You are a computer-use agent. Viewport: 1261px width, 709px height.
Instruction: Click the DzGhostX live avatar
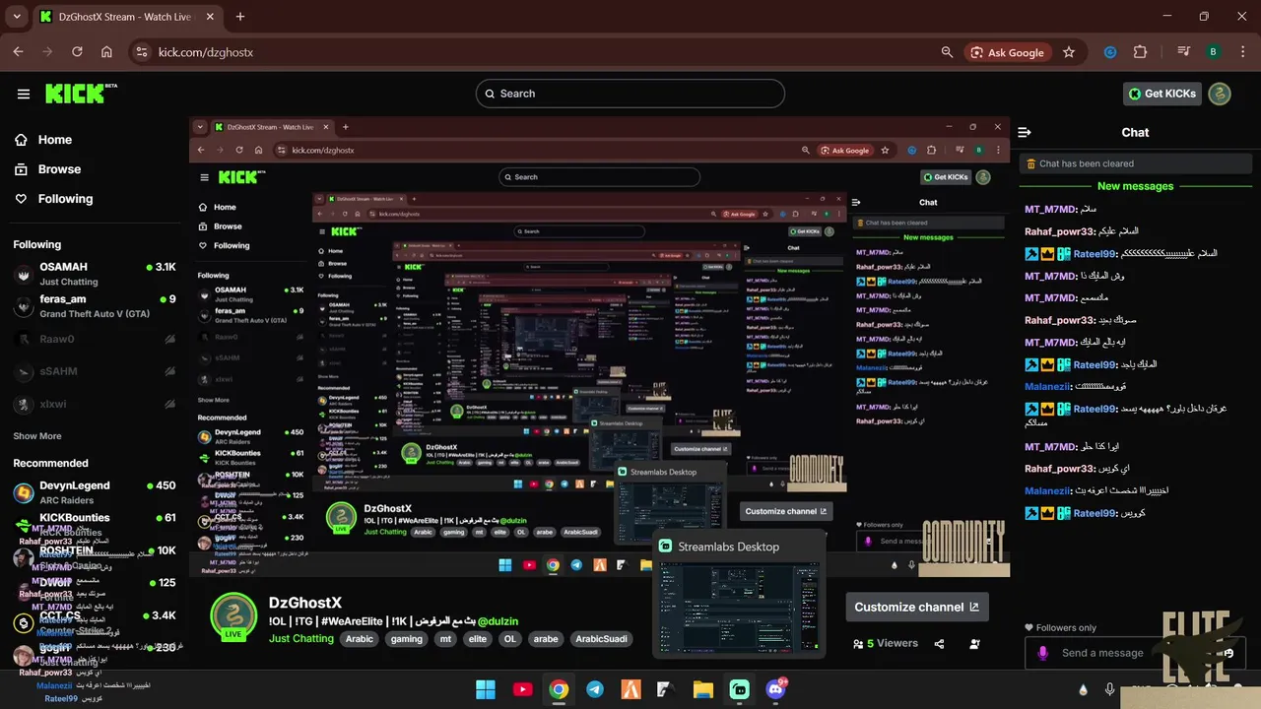[233, 617]
